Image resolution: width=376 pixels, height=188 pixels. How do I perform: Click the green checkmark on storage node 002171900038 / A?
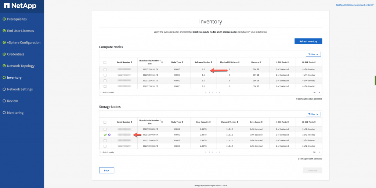(105, 135)
